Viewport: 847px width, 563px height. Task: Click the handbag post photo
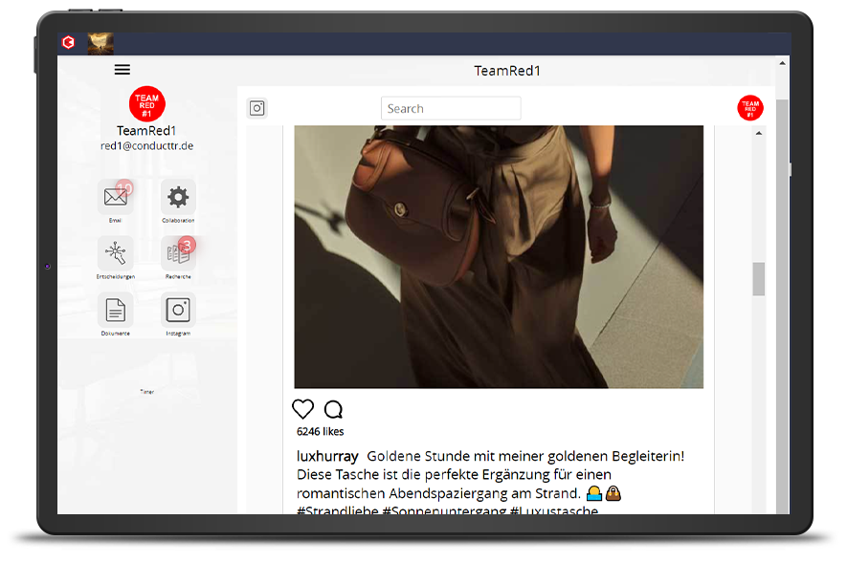coord(499,256)
